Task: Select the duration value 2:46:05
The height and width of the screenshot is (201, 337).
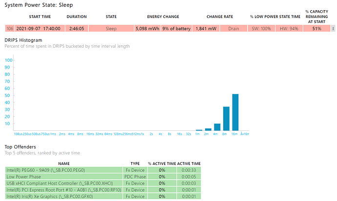Action: (77, 28)
